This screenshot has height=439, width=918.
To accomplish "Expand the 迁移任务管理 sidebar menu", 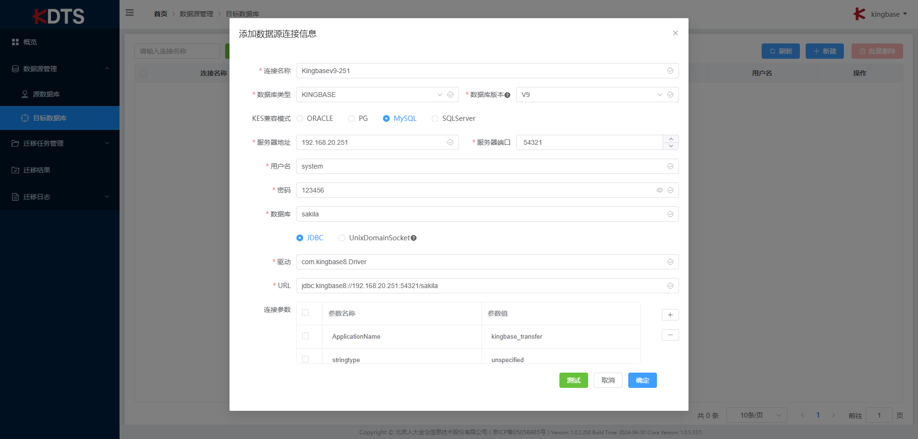I will pos(60,143).
